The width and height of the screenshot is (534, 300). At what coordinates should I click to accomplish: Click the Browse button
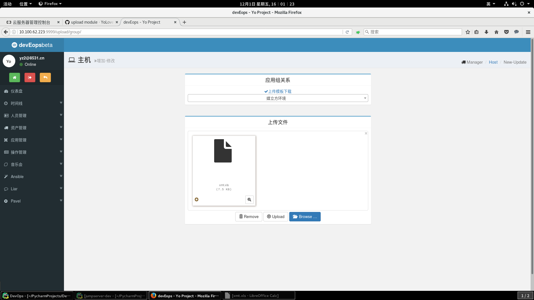coord(305,217)
